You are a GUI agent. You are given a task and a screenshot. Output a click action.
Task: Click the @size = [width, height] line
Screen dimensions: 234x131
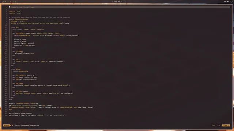pyautogui.click(x=24, y=43)
